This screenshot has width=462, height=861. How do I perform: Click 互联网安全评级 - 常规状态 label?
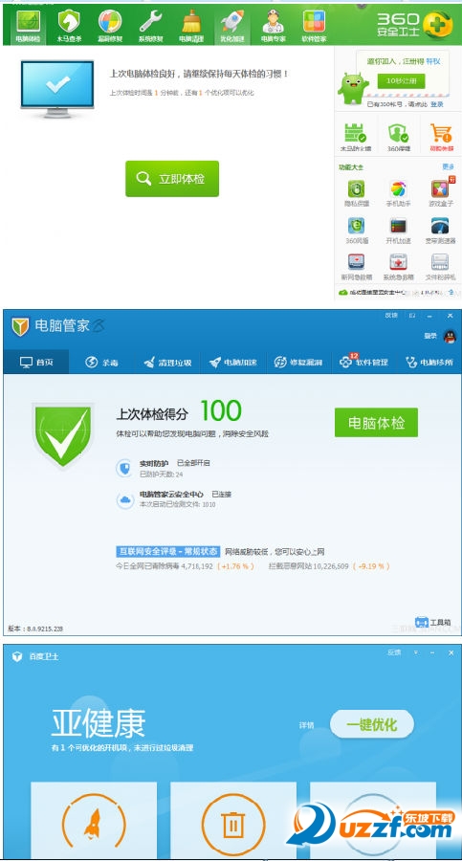point(168,551)
